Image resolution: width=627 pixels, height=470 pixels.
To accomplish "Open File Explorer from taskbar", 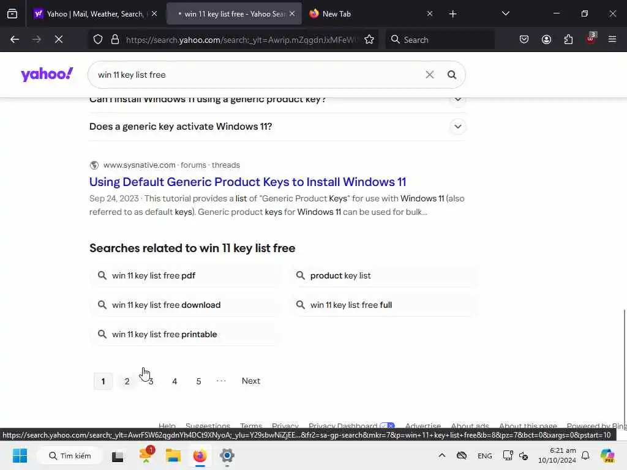I will (173, 455).
